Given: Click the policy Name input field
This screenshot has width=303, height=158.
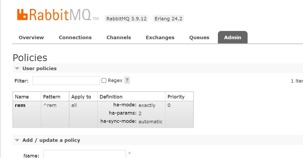Looking at the screenshot, I should pyautogui.click(x=85, y=154).
